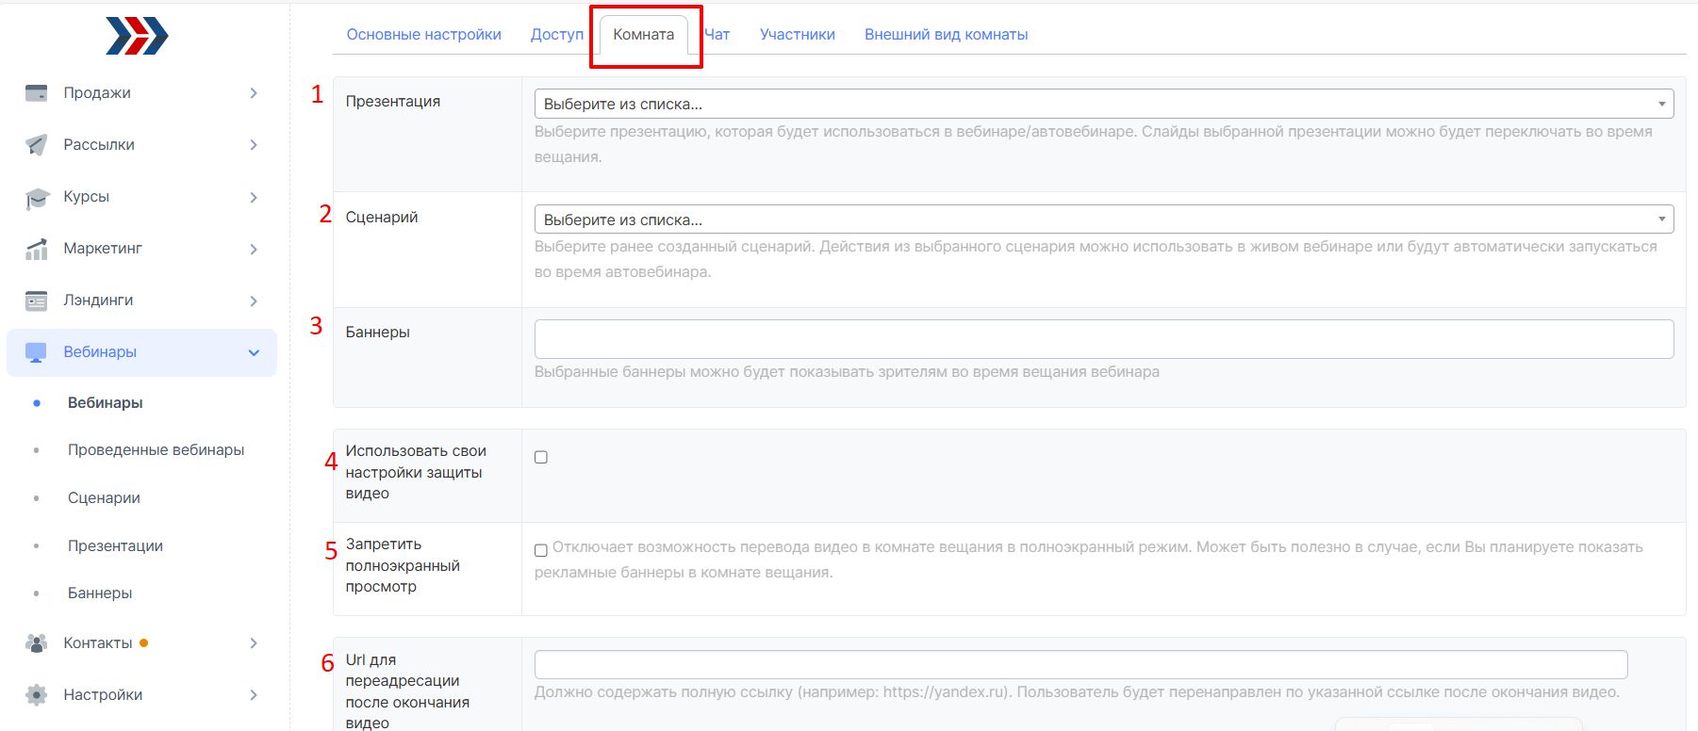This screenshot has height=731, width=1698.
Task: Click the Продажи wallet icon
Action: [x=37, y=93]
